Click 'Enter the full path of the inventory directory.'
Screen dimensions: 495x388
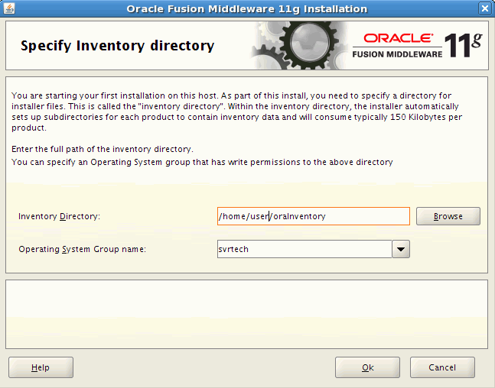pos(103,149)
